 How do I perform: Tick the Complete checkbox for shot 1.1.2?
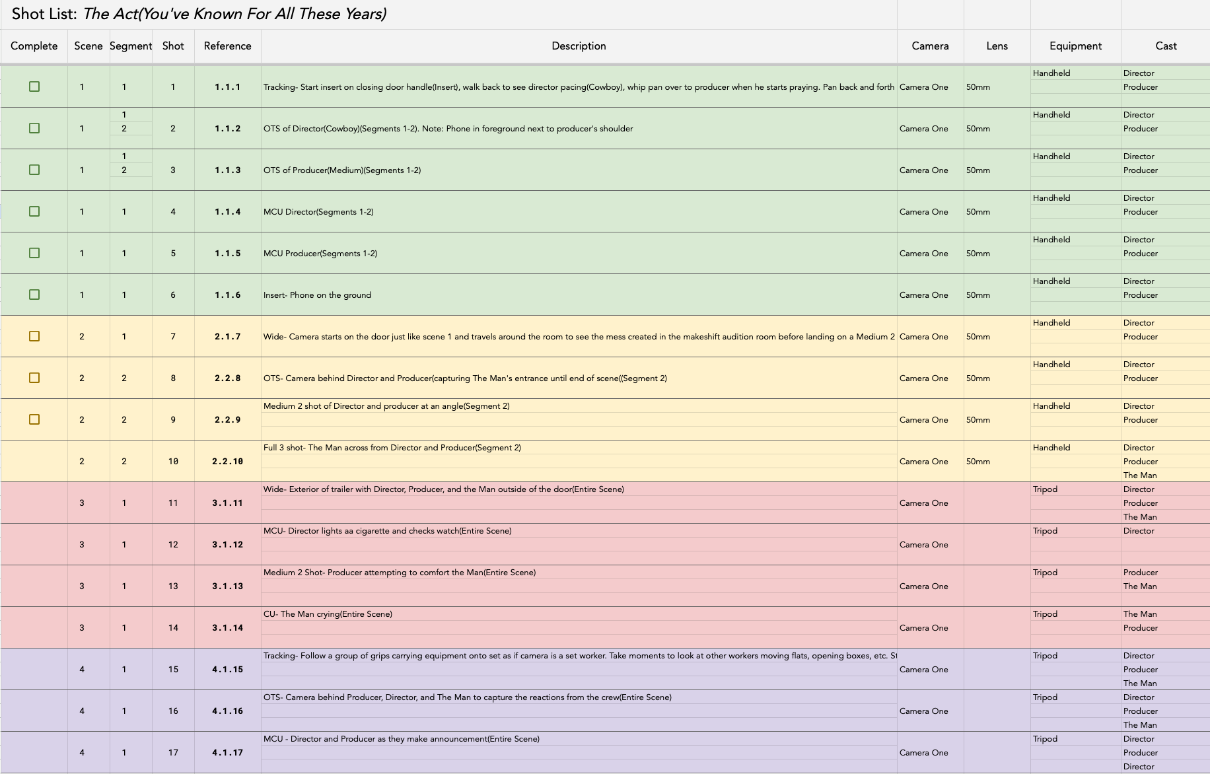pyautogui.click(x=34, y=128)
